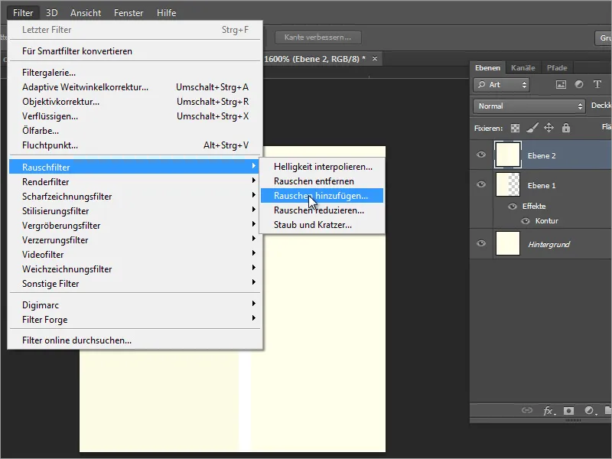The image size is (612, 459).
Task: Choose Rauschen entfernen
Action: tap(322, 181)
